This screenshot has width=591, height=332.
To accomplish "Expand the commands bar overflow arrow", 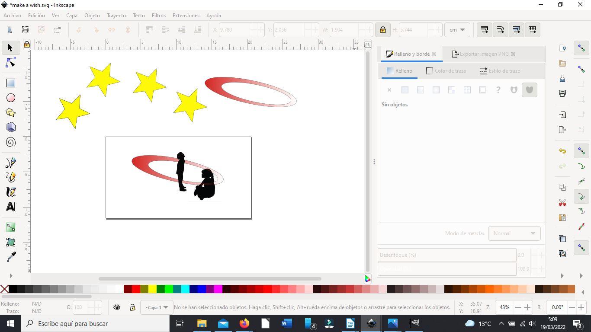I will coord(562,276).
